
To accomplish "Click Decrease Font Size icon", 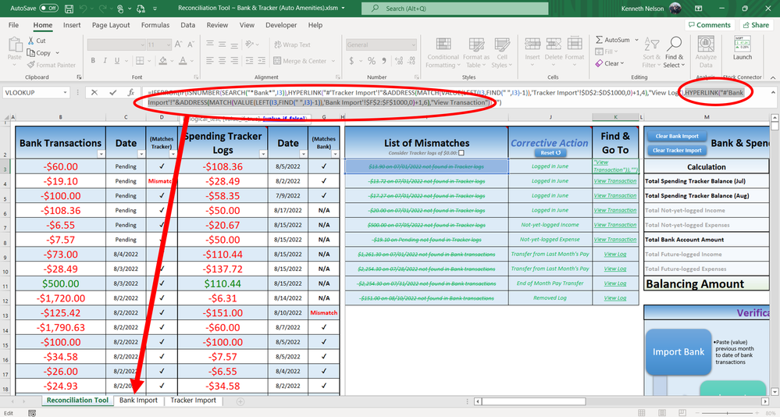I will coord(191,45).
